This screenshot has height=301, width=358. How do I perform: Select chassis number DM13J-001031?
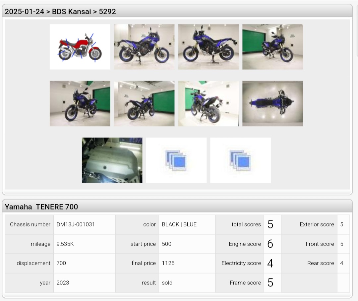(x=76, y=224)
